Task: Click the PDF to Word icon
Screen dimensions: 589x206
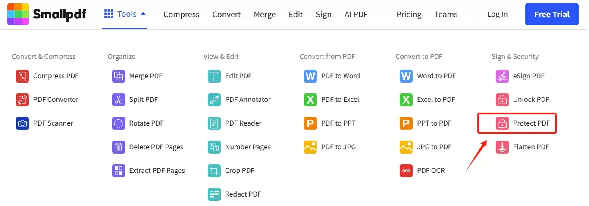Action: coord(310,76)
